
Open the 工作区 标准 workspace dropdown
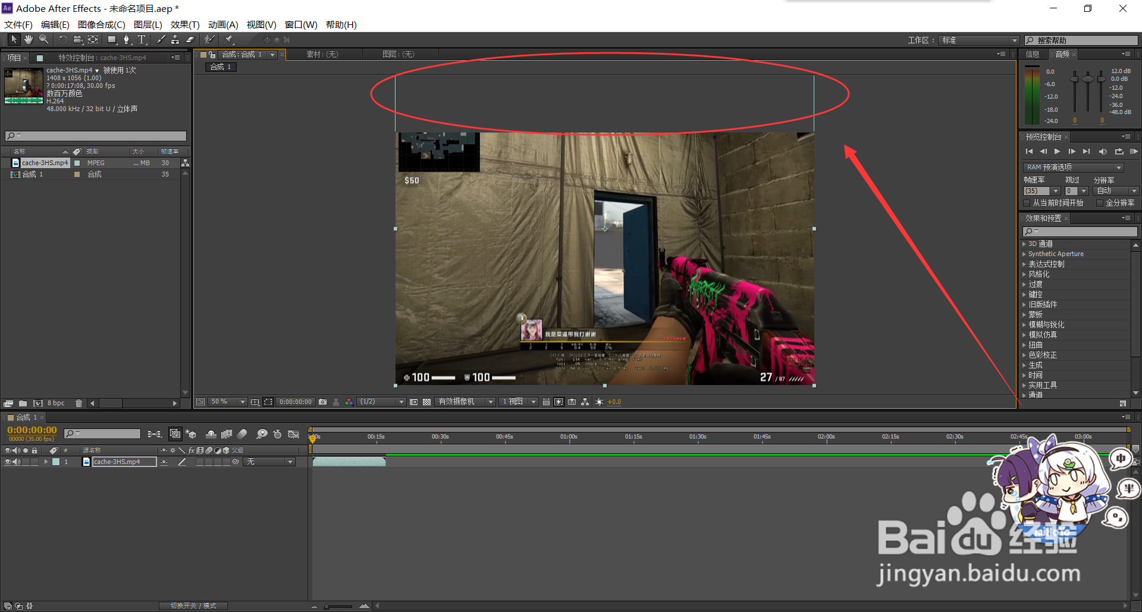(979, 40)
